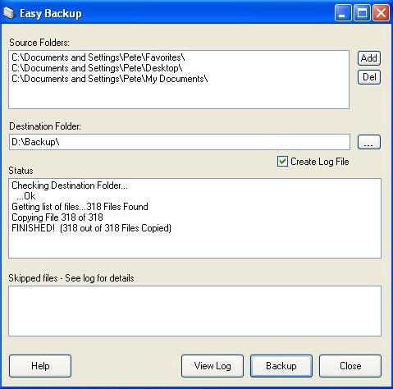
Task: Start the Backup button
Action: coord(281,366)
